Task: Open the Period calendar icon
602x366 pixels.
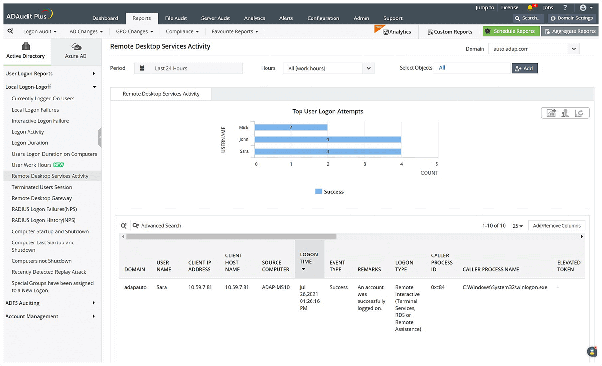Action: coord(142,68)
